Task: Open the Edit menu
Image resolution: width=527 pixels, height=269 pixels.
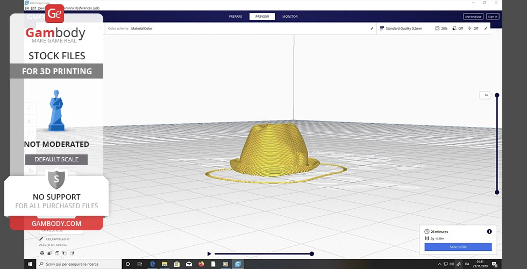Action: tap(33, 8)
